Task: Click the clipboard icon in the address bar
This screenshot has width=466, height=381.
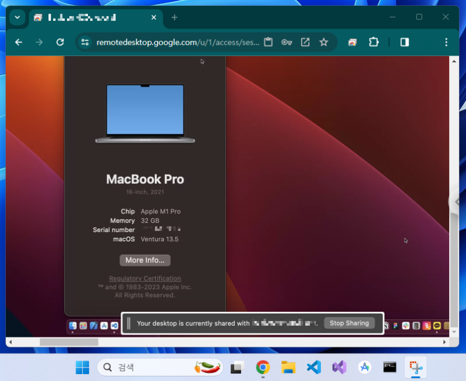Action: pyautogui.click(x=267, y=42)
